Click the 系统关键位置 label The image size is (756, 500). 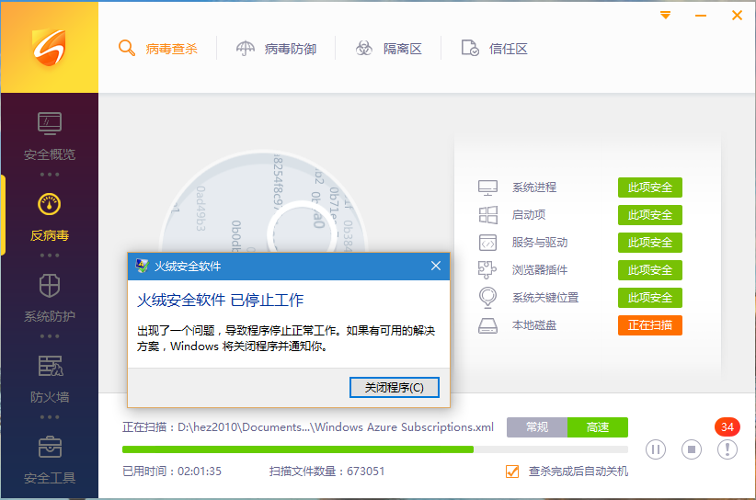545,298
